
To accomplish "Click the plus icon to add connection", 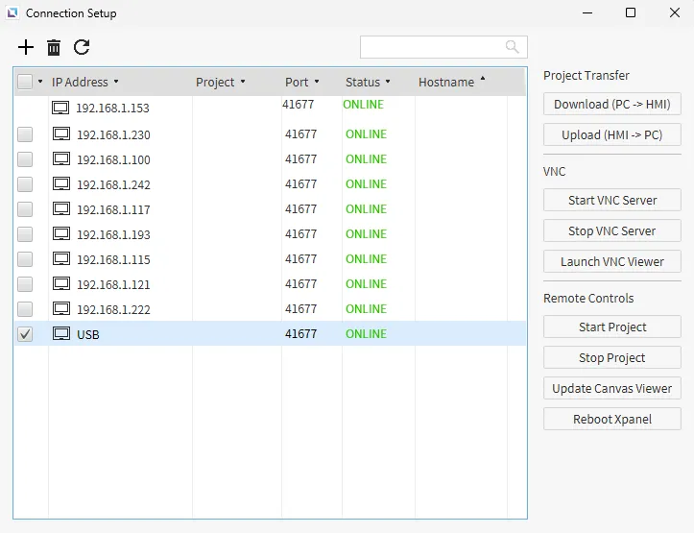I will (26, 47).
